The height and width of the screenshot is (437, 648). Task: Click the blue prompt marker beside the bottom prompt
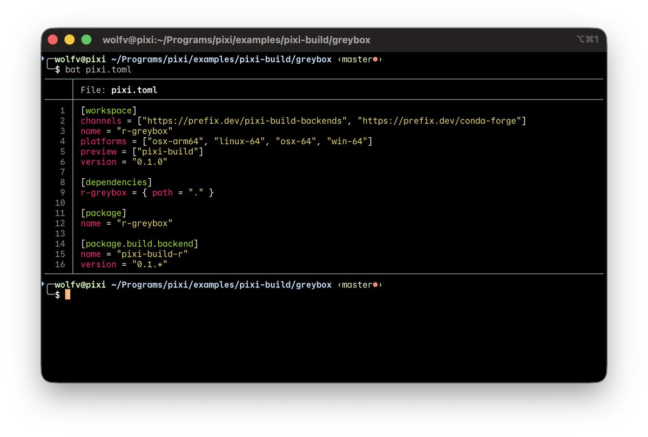pyautogui.click(x=43, y=283)
